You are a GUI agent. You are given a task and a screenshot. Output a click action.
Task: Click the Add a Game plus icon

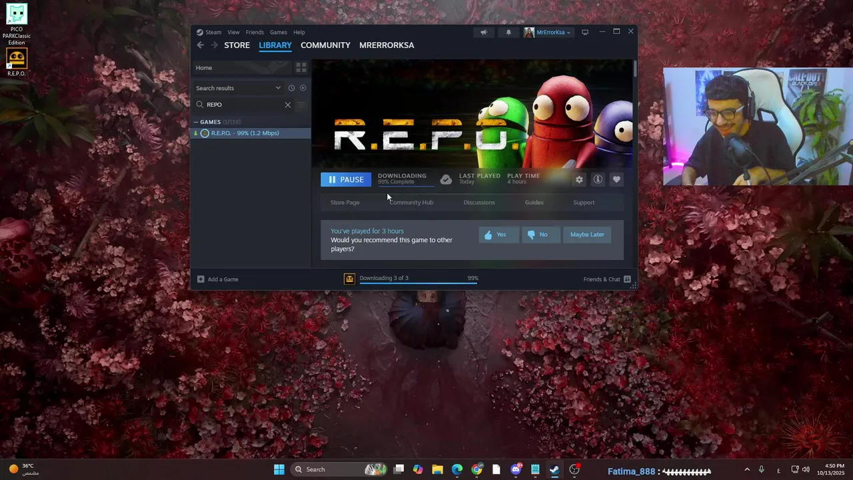(201, 279)
